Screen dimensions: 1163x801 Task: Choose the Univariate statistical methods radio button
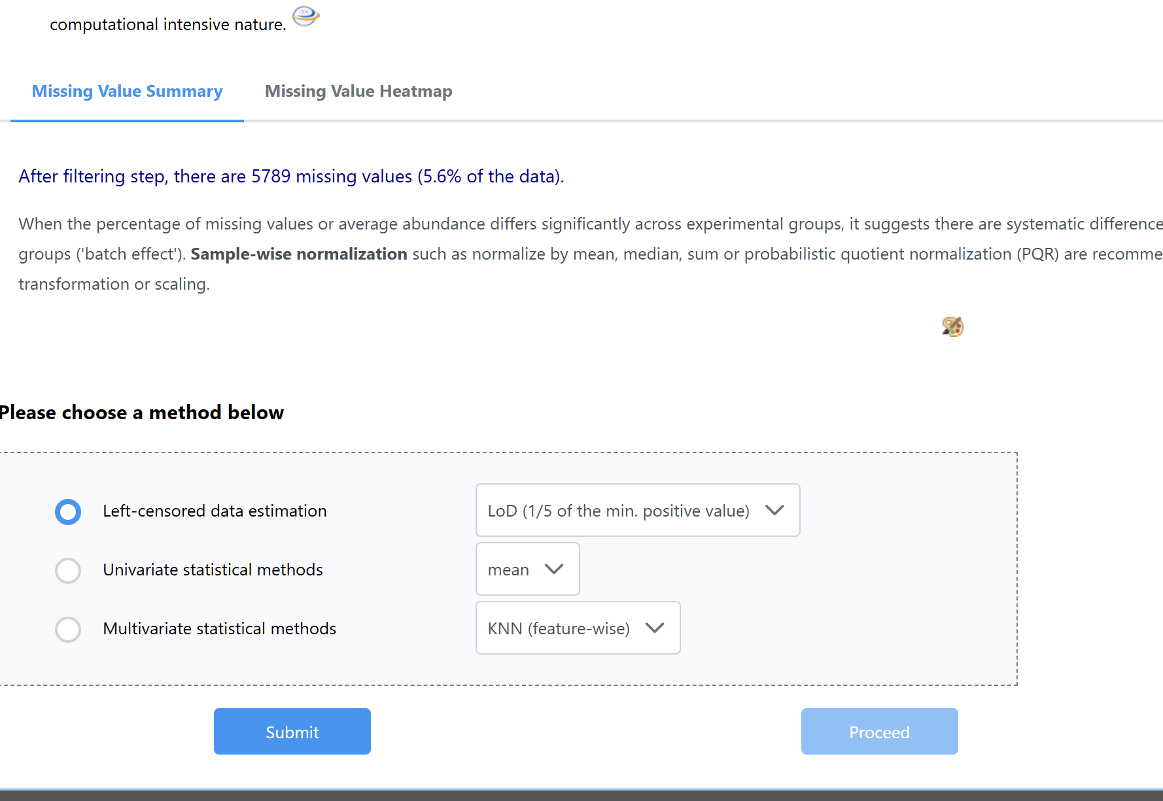pyautogui.click(x=68, y=570)
